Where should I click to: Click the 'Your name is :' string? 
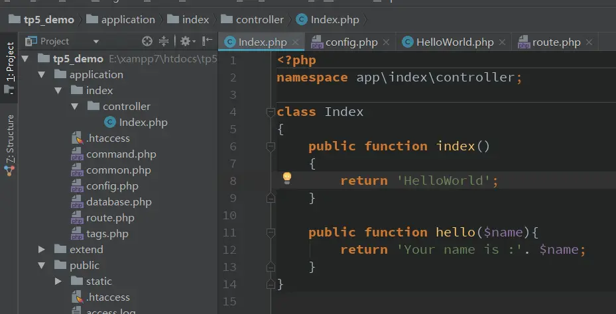point(460,250)
